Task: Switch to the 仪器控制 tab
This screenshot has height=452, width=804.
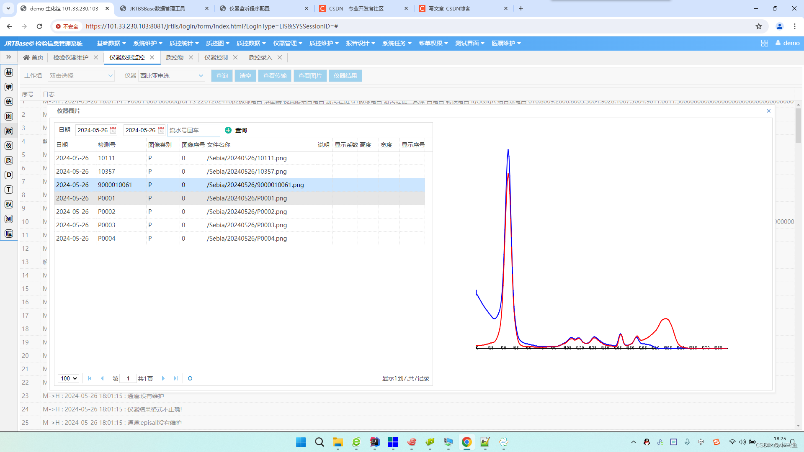Action: coord(216,57)
